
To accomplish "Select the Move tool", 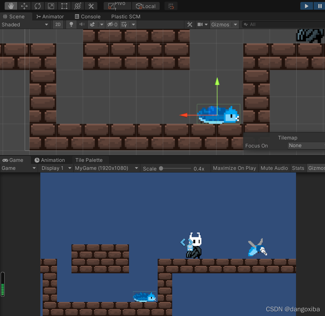I will coord(24,6).
